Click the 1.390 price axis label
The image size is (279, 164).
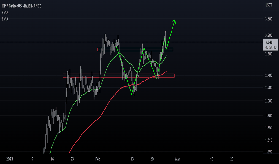point(269,152)
